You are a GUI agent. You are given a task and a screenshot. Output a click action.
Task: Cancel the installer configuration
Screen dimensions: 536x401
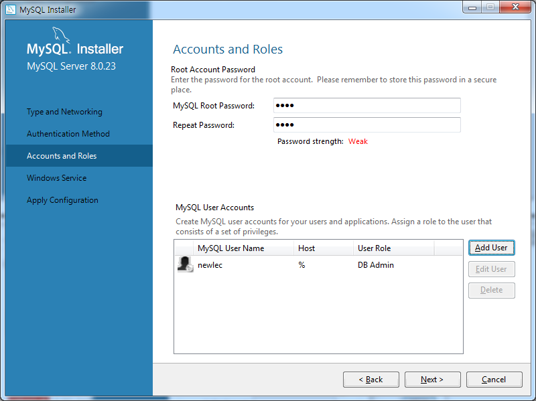(494, 380)
